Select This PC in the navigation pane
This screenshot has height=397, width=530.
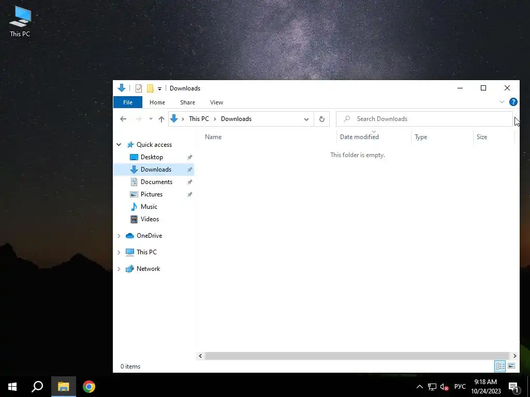(x=146, y=252)
